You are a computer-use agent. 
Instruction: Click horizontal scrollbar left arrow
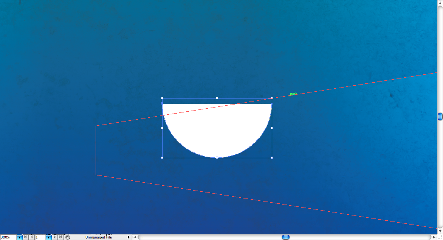(x=135, y=237)
